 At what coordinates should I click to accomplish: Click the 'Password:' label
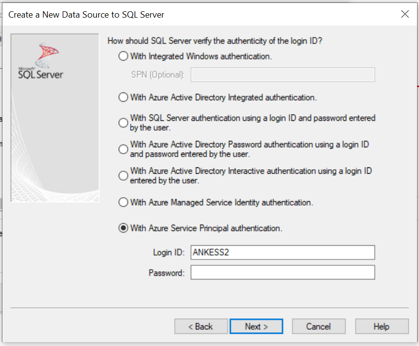(167, 273)
